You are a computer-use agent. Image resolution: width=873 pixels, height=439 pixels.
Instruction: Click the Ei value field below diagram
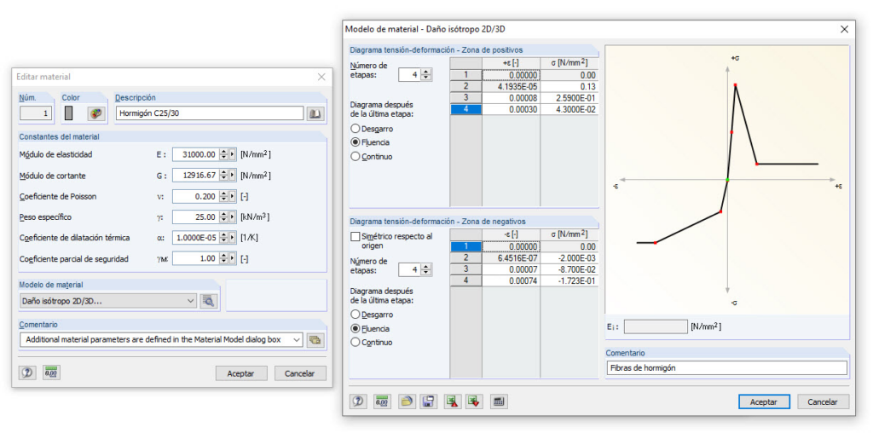[x=656, y=326]
